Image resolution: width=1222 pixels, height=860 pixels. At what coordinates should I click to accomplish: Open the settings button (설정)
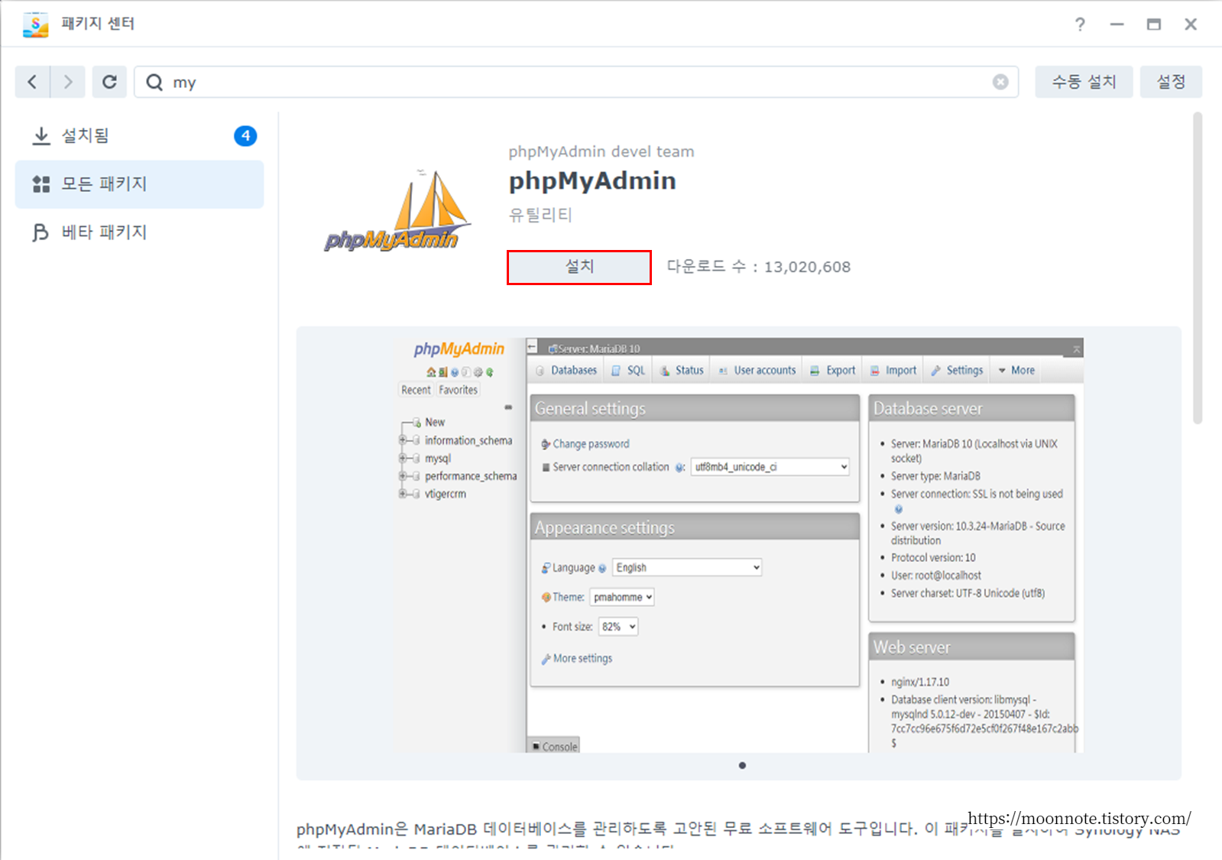click(1171, 82)
